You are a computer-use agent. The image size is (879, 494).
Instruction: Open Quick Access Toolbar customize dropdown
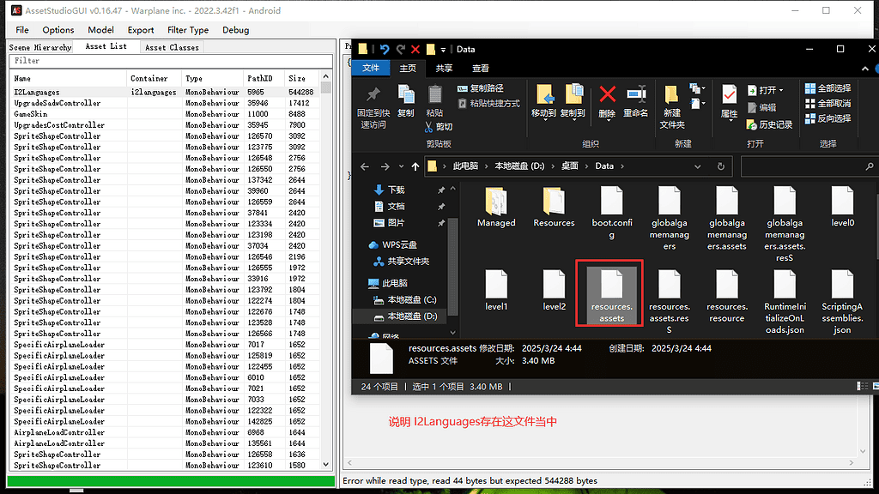[443, 50]
